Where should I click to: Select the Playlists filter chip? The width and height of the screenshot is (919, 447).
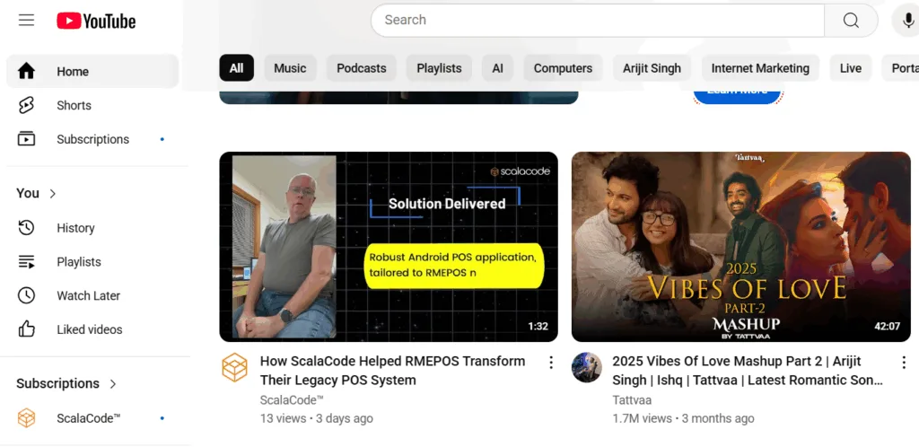[439, 68]
